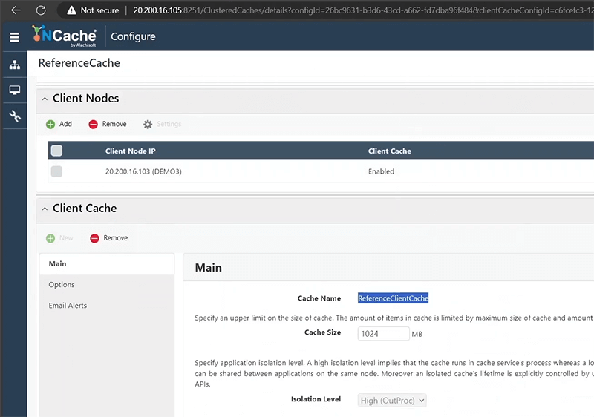Click red Remove icon in Client Nodes

(94, 125)
